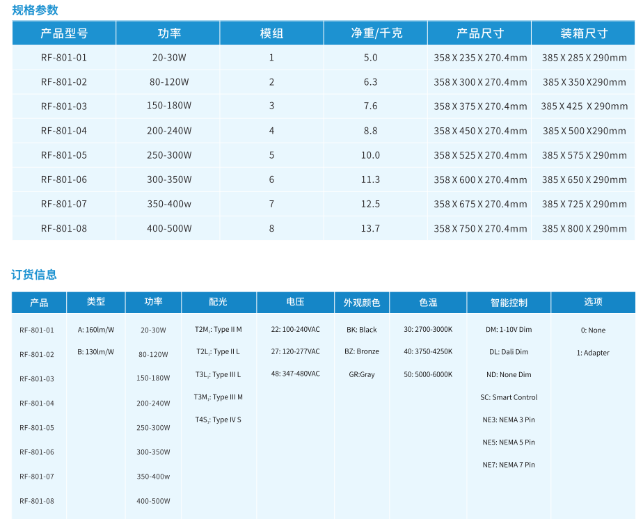Click the 产品尺寸 column header
This screenshot has width=643, height=519.
480,33
